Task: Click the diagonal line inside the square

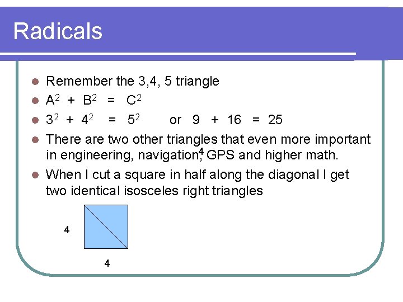Action: click(106, 226)
